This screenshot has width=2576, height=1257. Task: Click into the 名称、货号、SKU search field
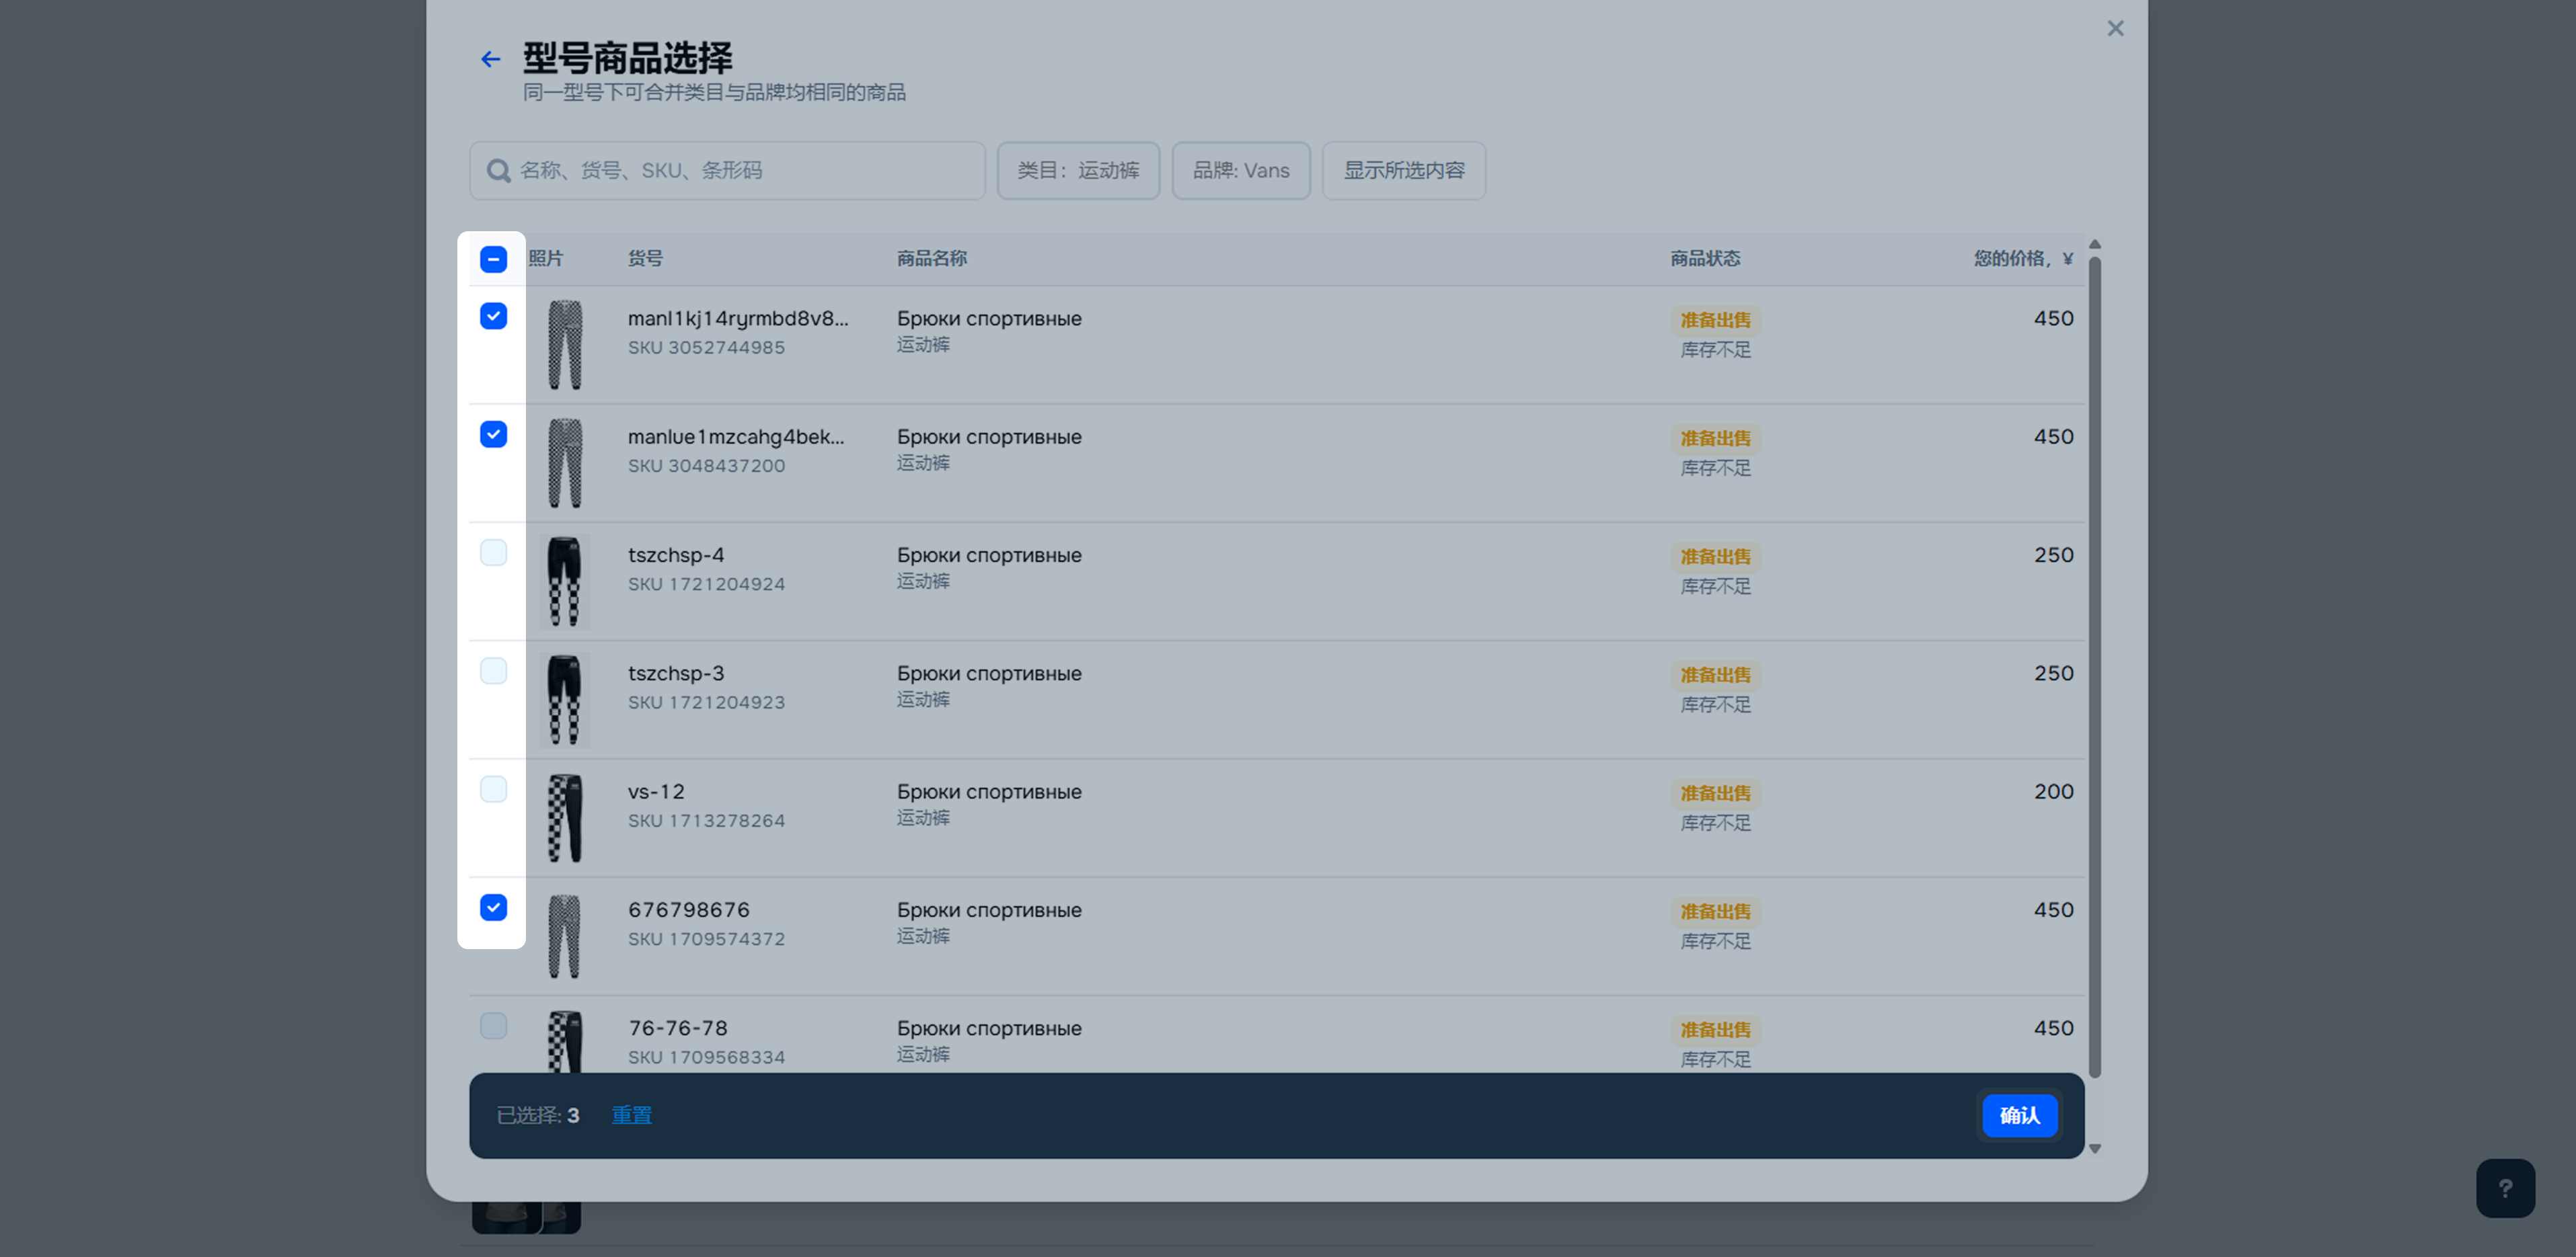(740, 171)
